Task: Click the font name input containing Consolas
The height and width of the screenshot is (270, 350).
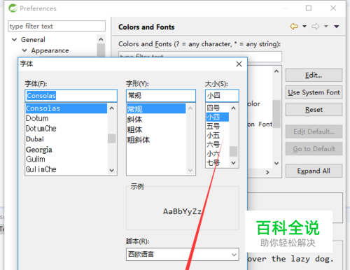Action: (71, 96)
